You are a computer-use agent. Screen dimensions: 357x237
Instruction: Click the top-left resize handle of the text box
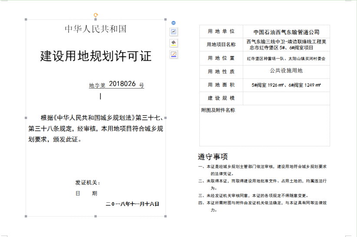(26, 20)
